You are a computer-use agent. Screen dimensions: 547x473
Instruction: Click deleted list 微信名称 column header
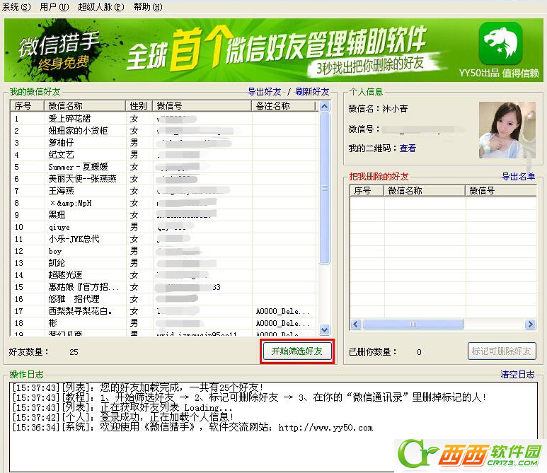[x=425, y=191]
